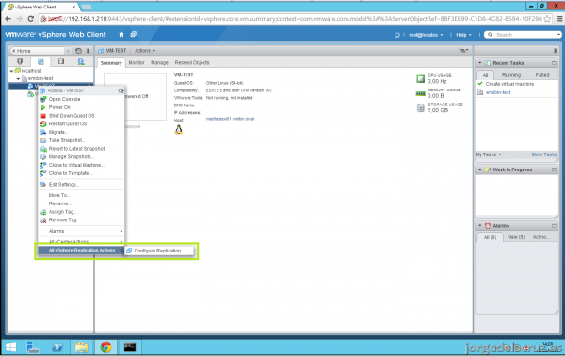565x357 pixels.
Task: Open the Windows Start button
Action: 10,348
